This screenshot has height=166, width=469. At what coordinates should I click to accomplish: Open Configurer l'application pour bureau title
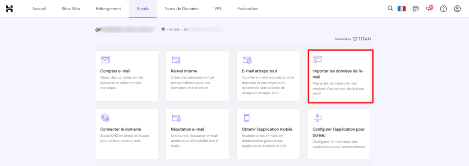point(338,132)
